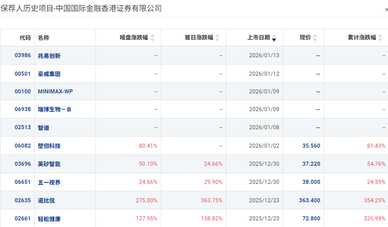Click first-day gain 363.75%
The width and height of the screenshot is (388, 227).
[212, 200]
